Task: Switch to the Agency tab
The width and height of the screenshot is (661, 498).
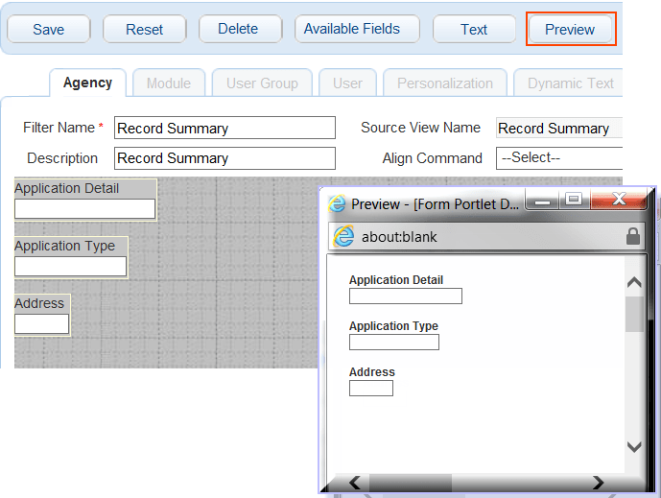Action: tap(87, 83)
